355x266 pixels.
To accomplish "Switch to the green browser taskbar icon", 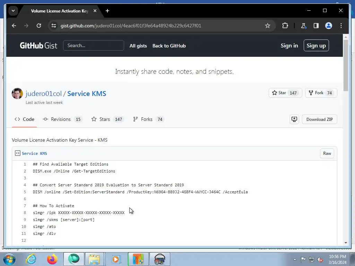I will (74, 259).
